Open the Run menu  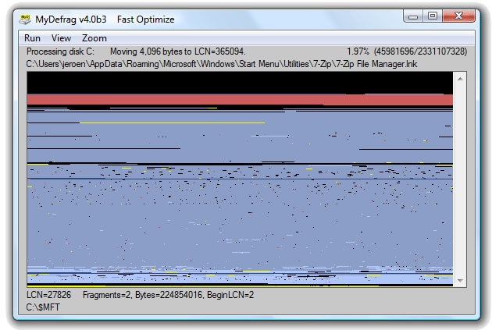click(x=32, y=38)
